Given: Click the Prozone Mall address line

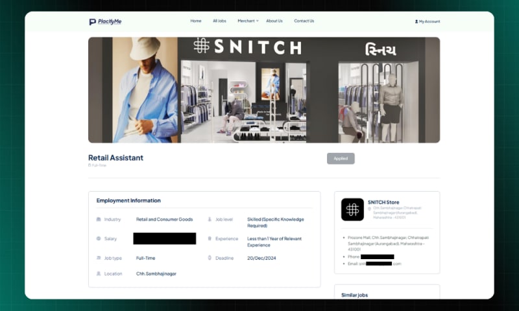Looking at the screenshot, I should point(388,243).
